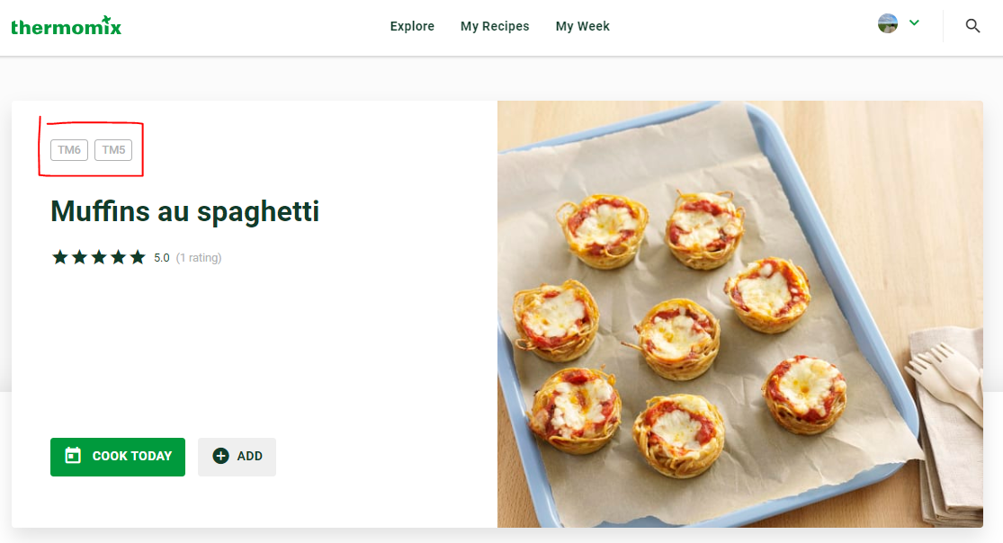Select the TM6 device tag
The image size is (1003, 543).
click(69, 150)
